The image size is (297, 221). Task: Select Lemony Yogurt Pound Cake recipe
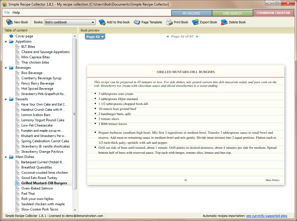tap(43, 120)
